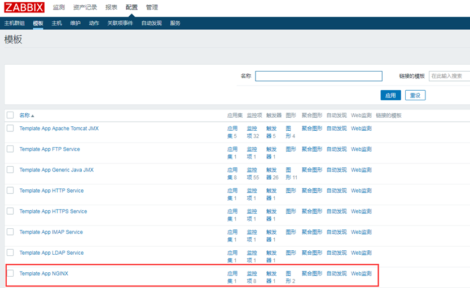Viewport: 470px width, 288px height.
Task: Open Web监测 of Template App HTTPS Service
Action: click(x=361, y=211)
